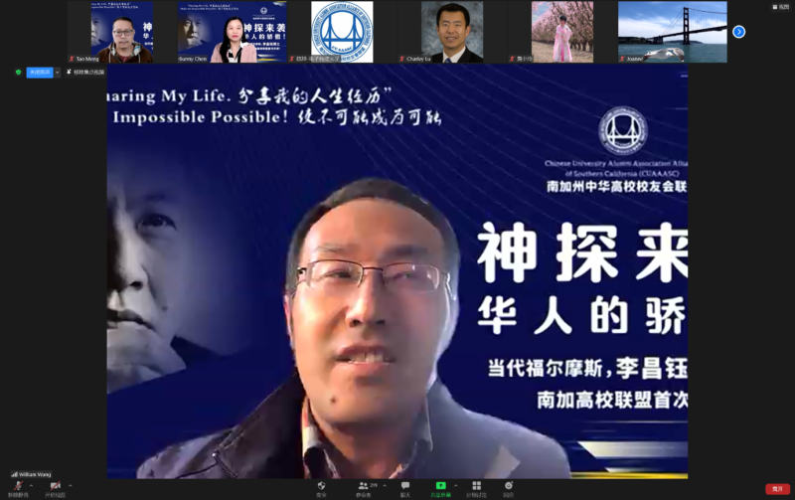
Task: Open the Chat panel
Action: pos(404,487)
